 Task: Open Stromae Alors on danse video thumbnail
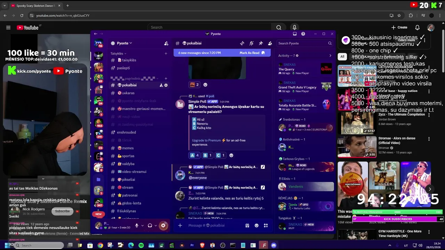pos(357,146)
